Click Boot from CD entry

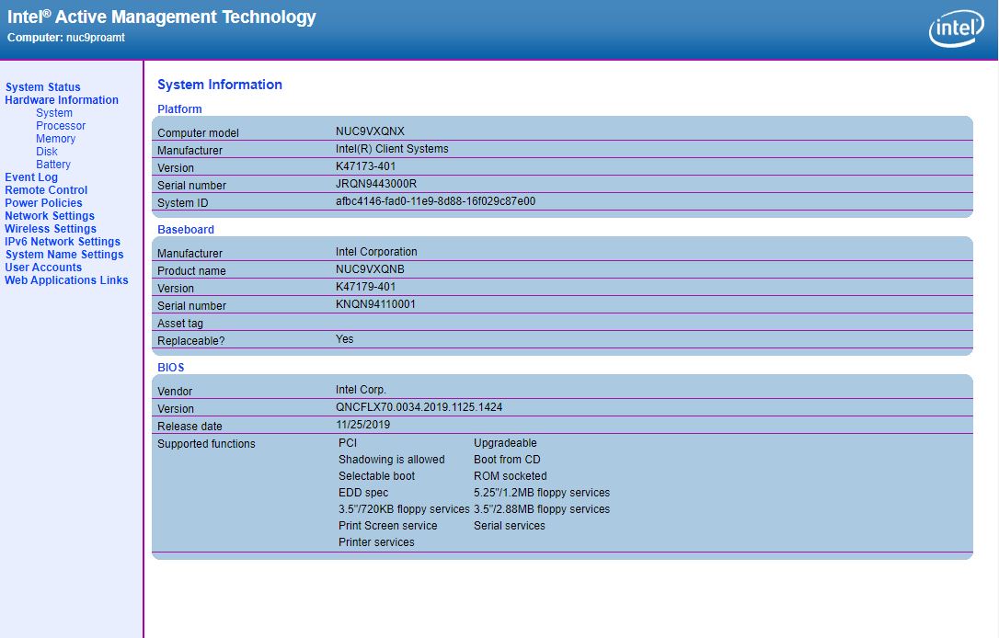pos(507,459)
